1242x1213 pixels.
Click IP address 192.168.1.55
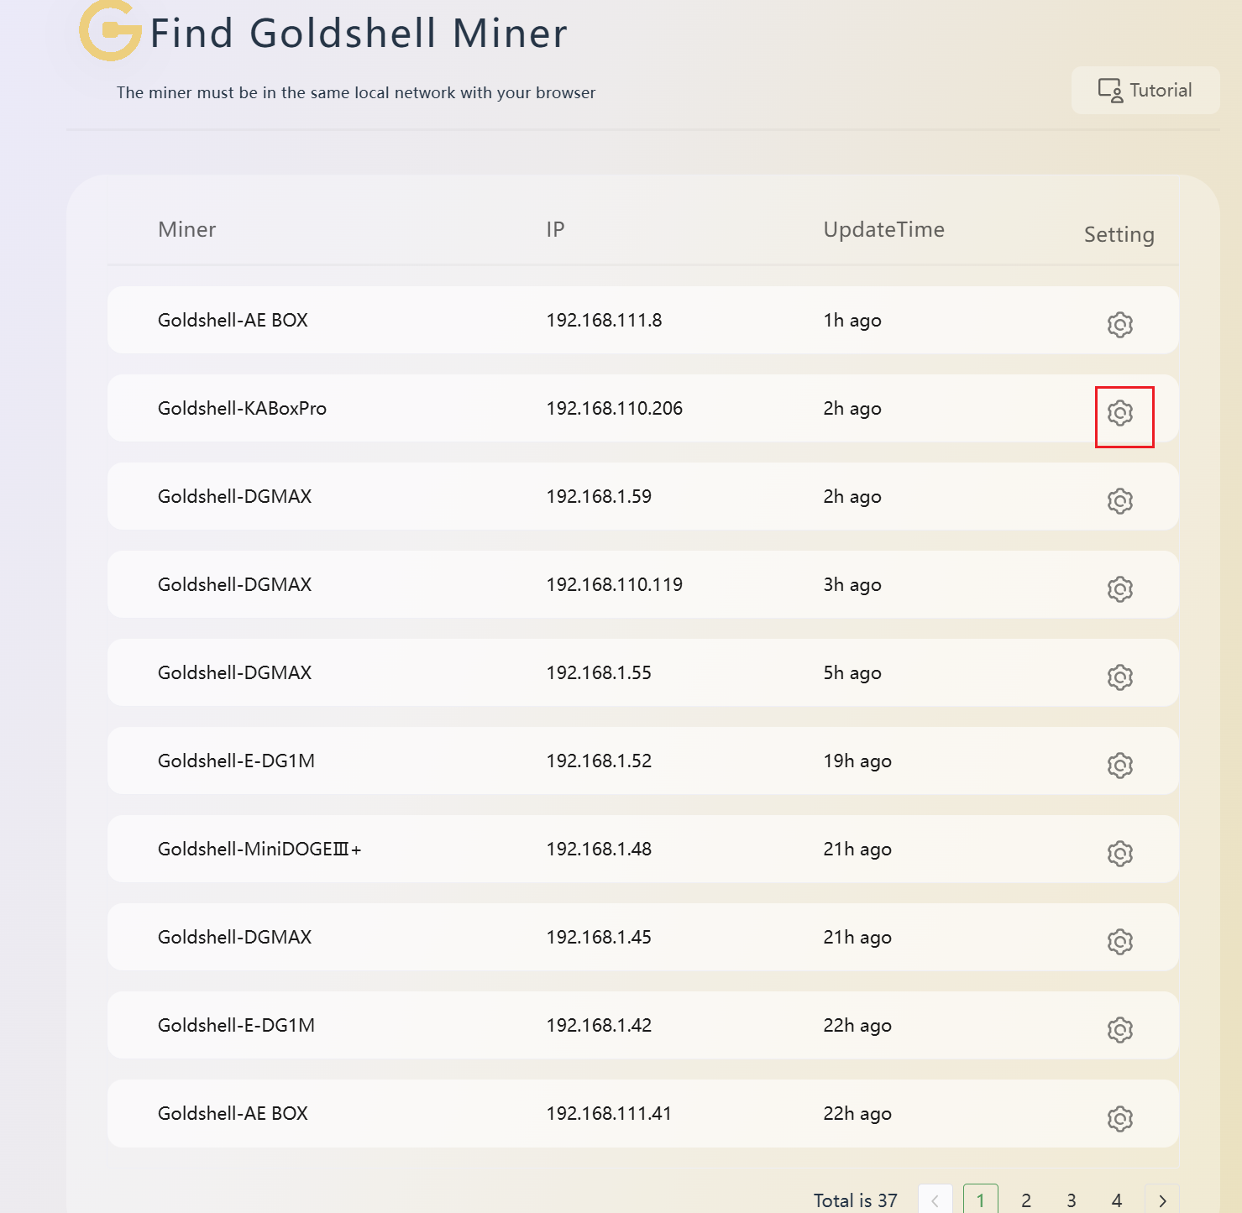[599, 672]
